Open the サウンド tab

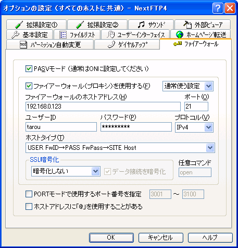click(151, 25)
